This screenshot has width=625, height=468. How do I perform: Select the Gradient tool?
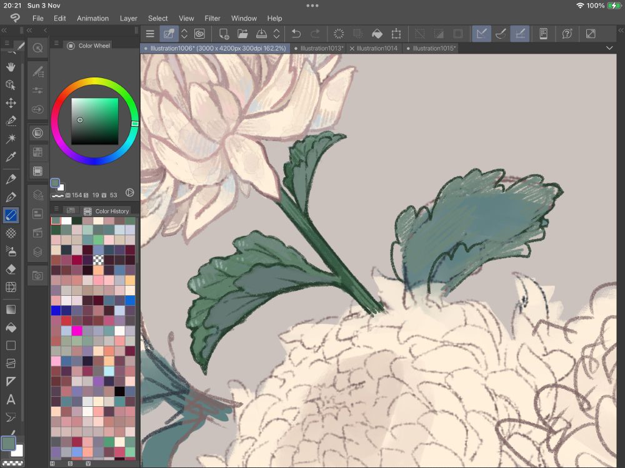(11, 310)
